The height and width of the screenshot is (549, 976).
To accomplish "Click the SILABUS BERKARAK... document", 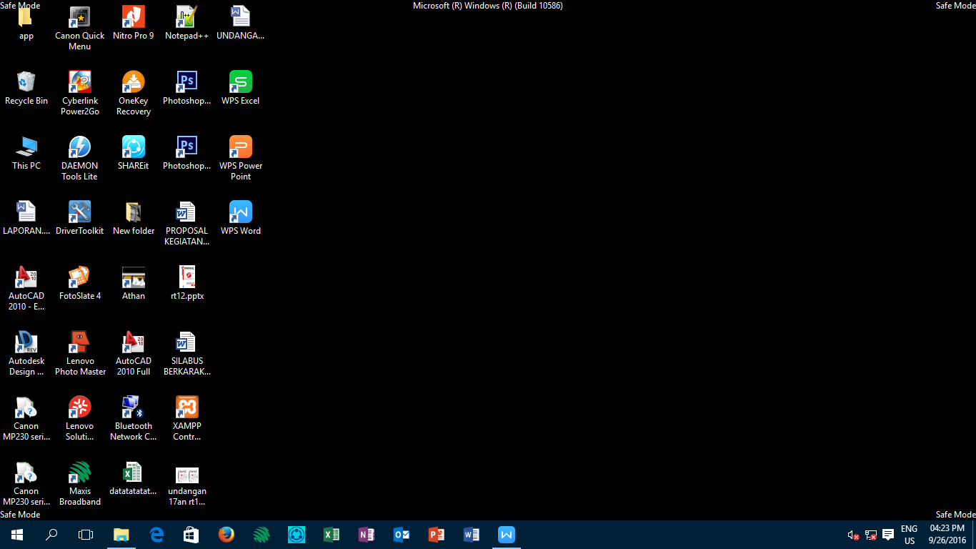I will (x=187, y=354).
